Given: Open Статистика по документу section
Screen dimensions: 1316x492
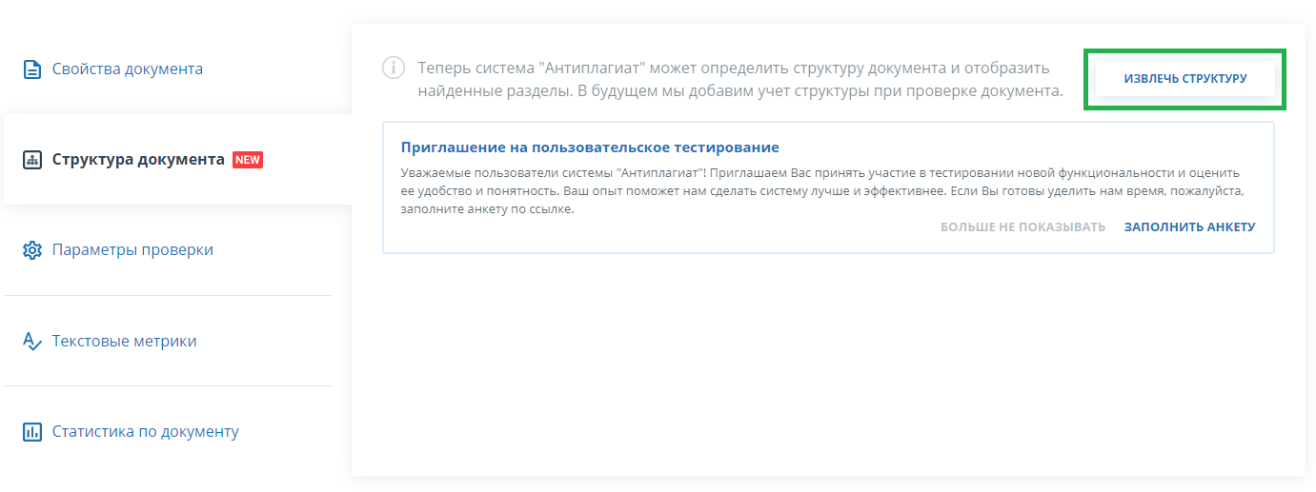Looking at the screenshot, I should (145, 432).
